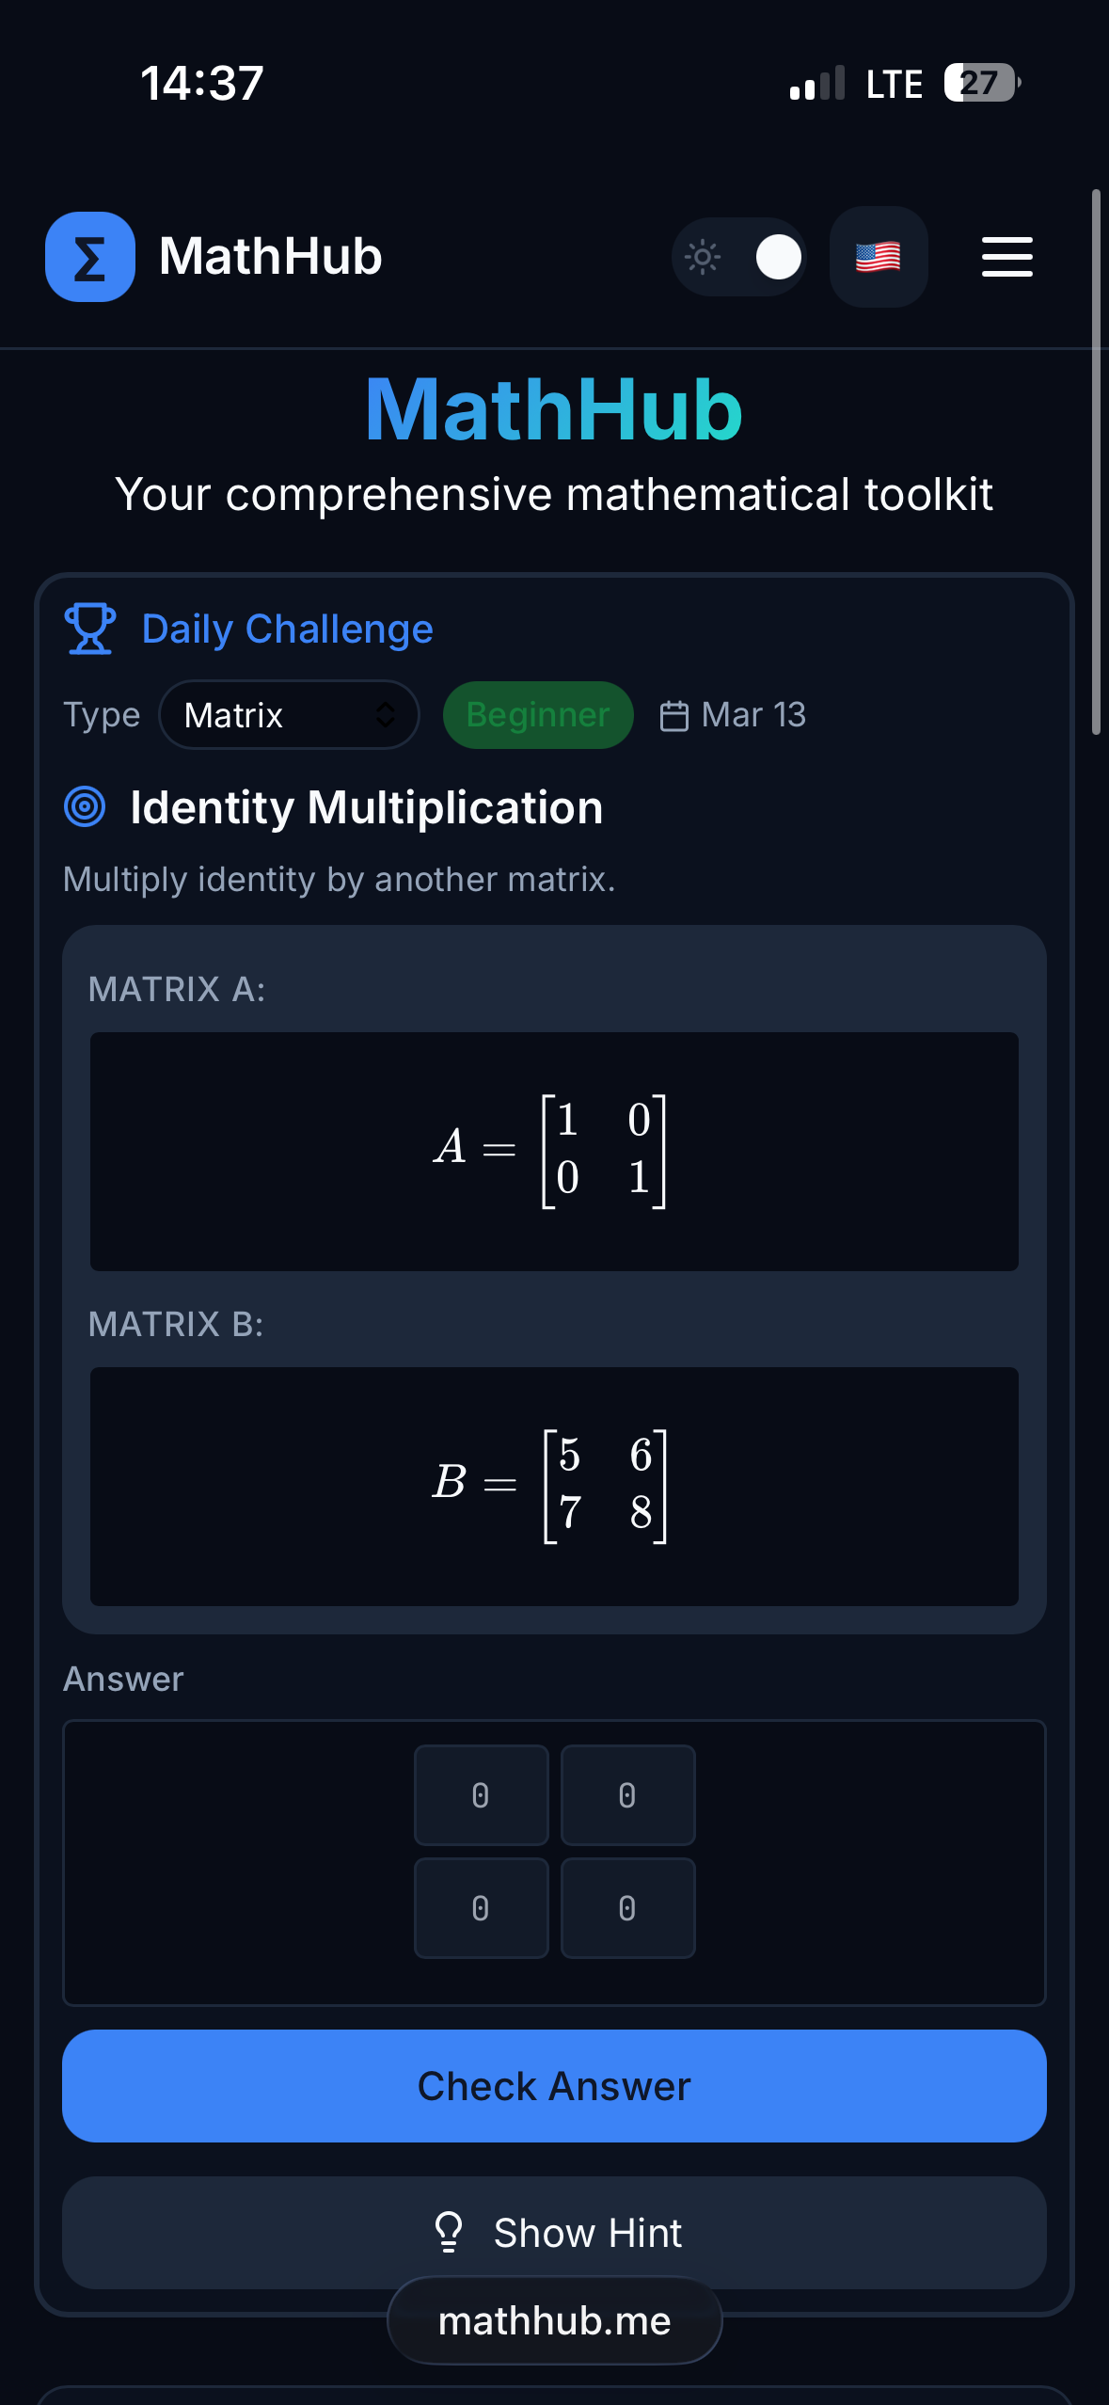The image size is (1109, 2405).
Task: Click the top-left answer cell showing 0
Action: [x=481, y=1794]
